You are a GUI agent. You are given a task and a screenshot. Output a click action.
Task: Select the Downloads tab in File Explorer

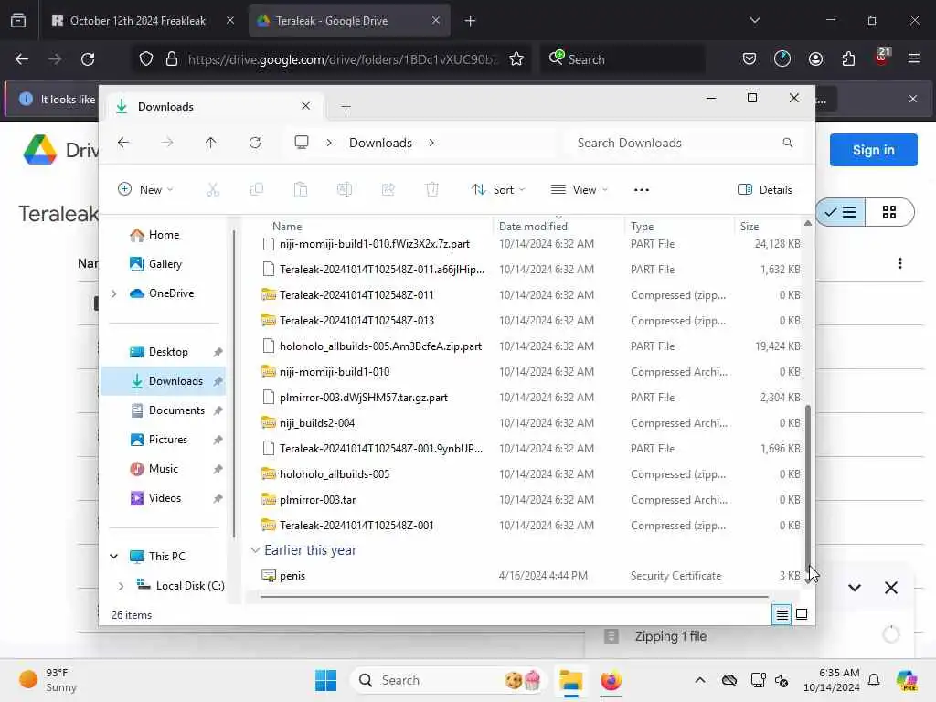[x=214, y=107]
